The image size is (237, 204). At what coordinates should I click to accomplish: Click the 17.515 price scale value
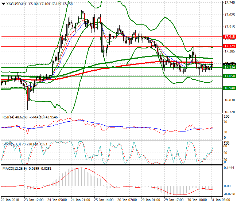230,27
